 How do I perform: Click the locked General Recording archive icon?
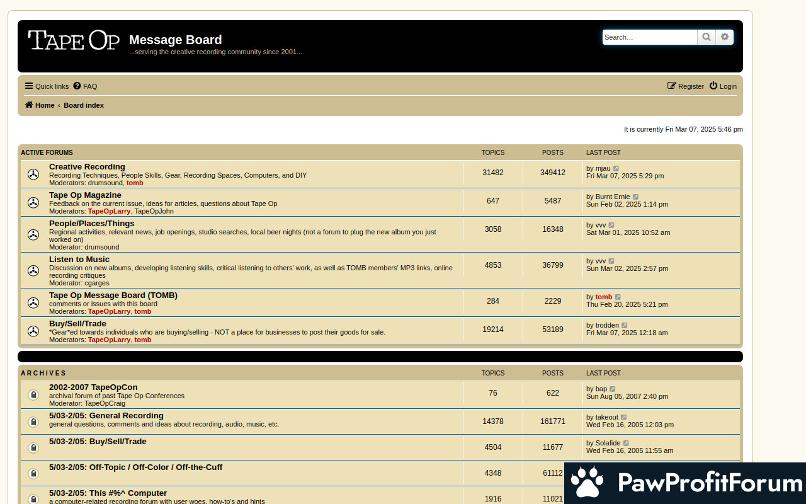33,421
